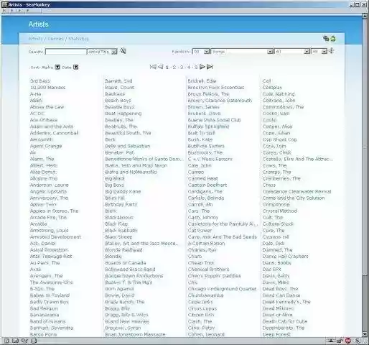Open the Composer icon in the SeaMonkey status bar

[24, 341]
